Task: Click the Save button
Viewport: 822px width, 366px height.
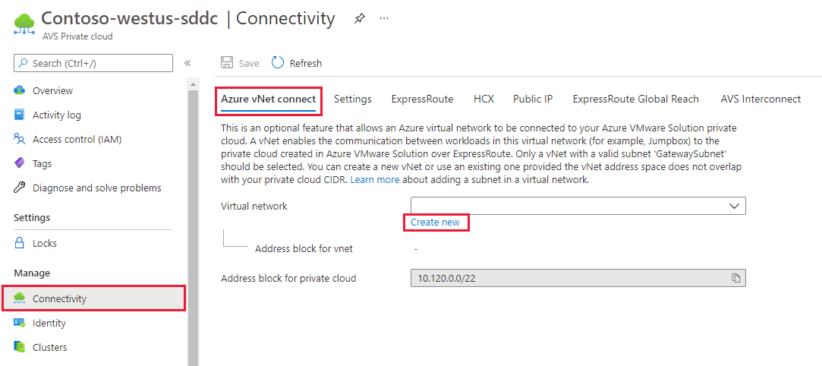Action: coord(240,63)
